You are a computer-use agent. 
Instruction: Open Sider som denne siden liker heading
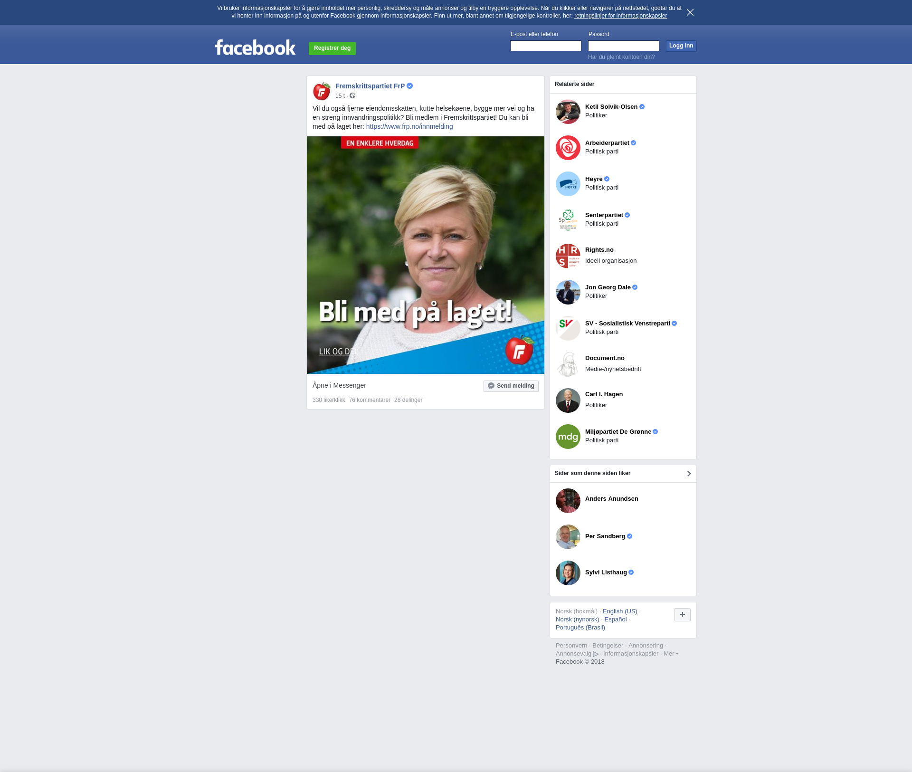[592, 473]
